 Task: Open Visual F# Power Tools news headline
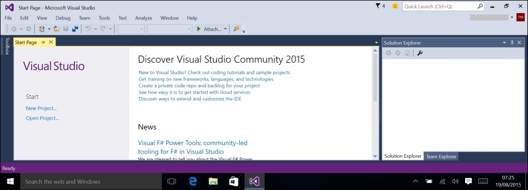coord(193,147)
